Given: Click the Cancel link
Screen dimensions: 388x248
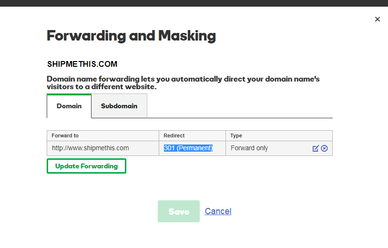Looking at the screenshot, I should pos(218,211).
